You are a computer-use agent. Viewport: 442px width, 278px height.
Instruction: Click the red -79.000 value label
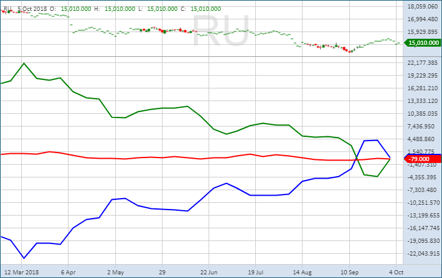pyautogui.click(x=423, y=159)
